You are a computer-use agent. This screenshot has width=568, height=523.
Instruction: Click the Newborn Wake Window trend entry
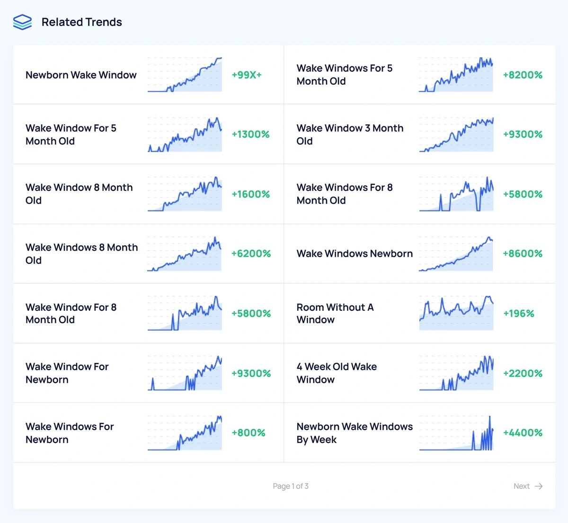(x=81, y=74)
